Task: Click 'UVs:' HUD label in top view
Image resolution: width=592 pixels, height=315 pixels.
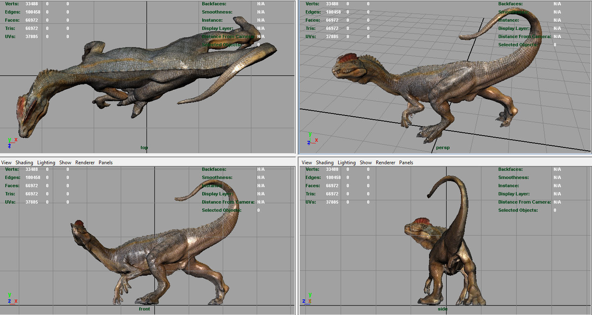Action: (x=10, y=36)
